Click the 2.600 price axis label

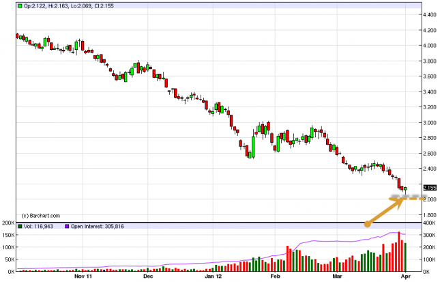pyautogui.click(x=430, y=154)
